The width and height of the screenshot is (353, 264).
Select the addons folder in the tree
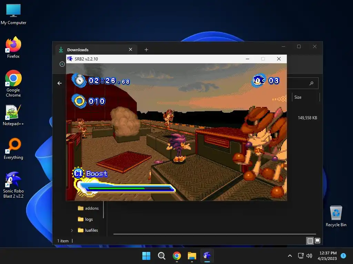88,208
